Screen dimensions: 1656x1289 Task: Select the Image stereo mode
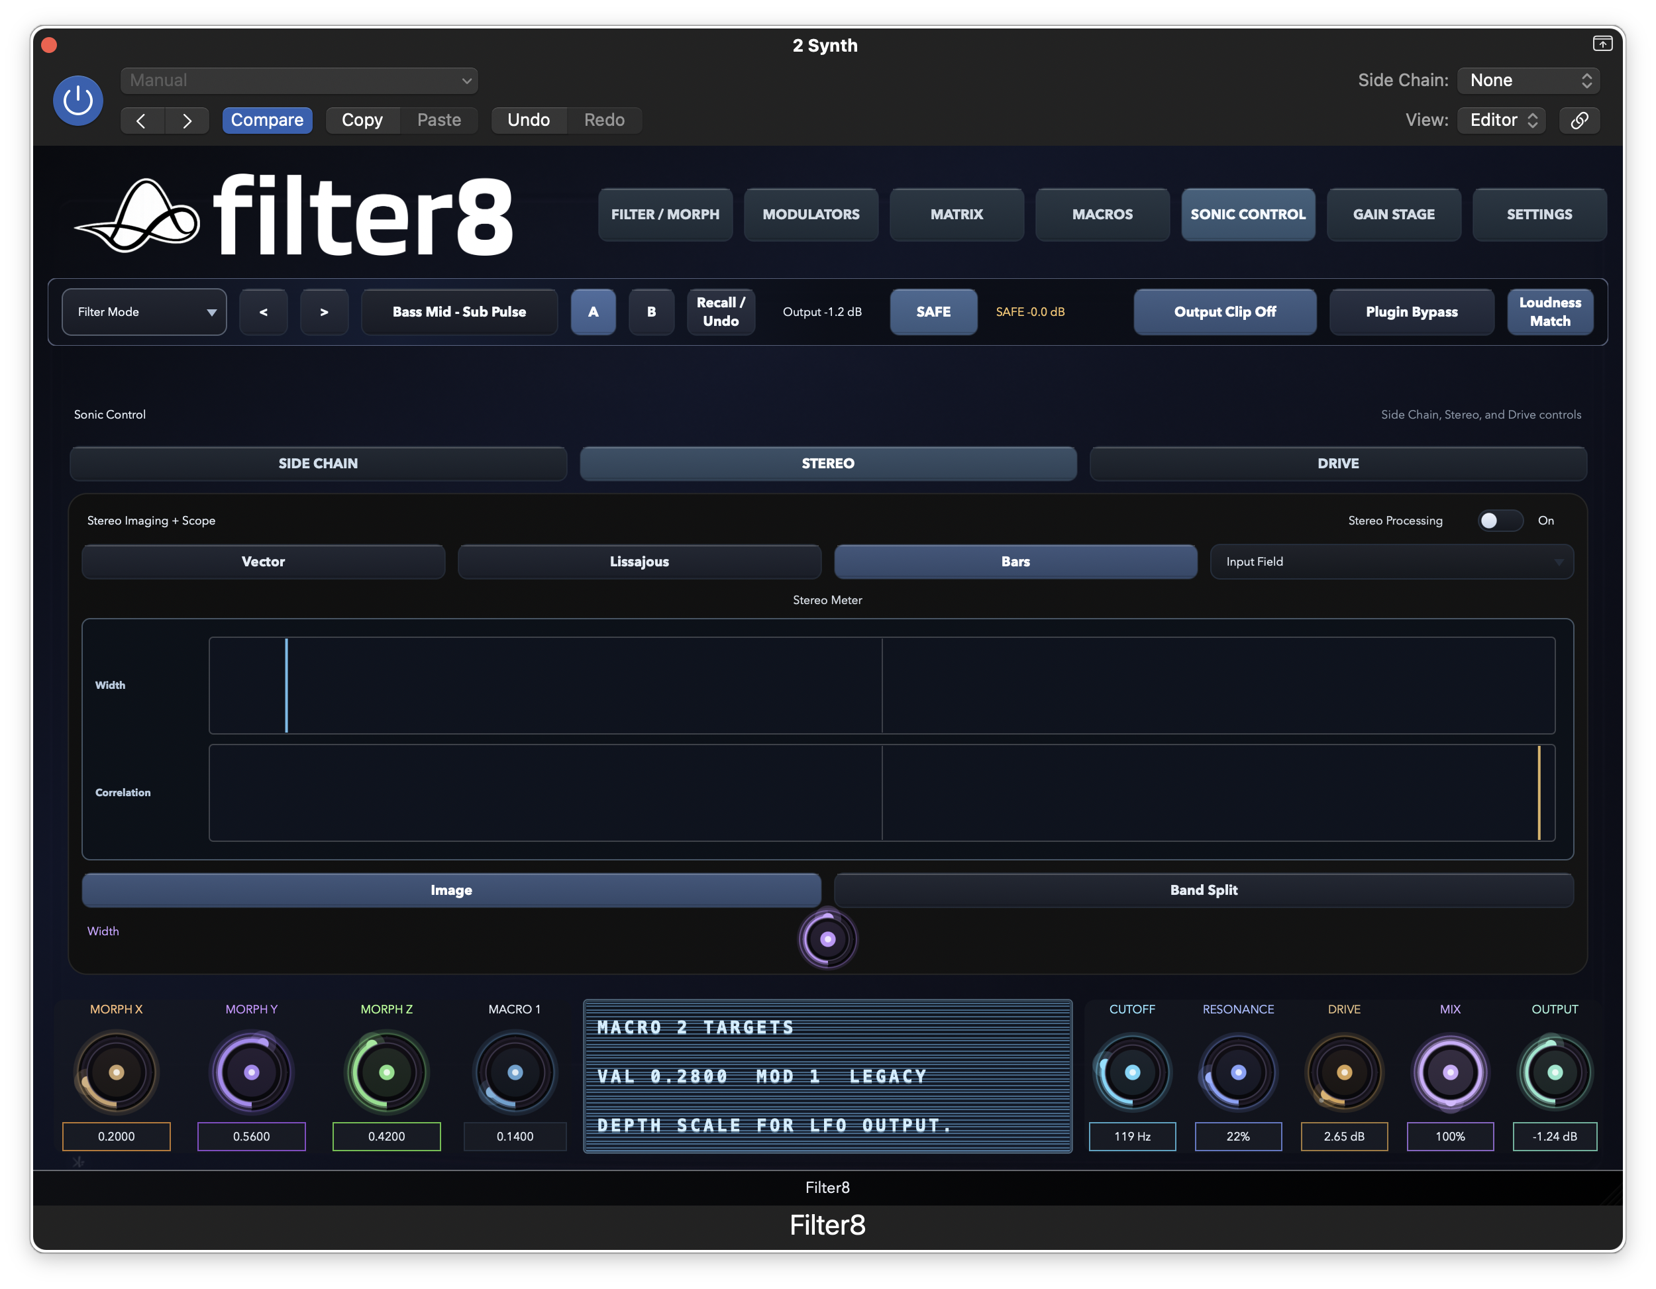tap(451, 890)
